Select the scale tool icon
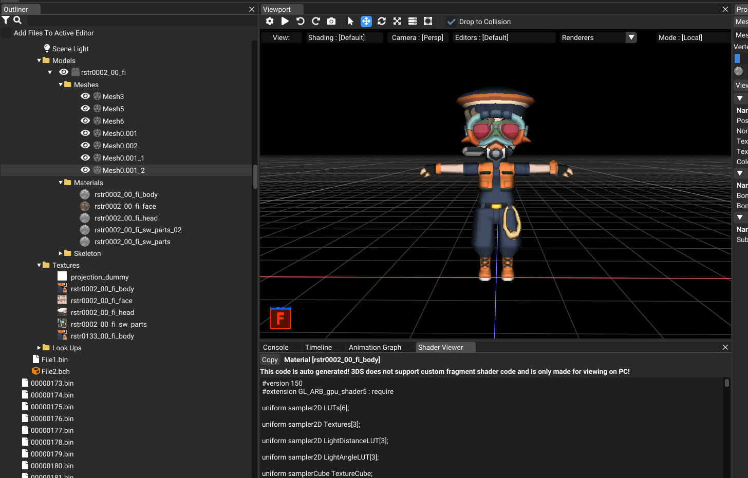The height and width of the screenshot is (478, 748). coord(397,21)
